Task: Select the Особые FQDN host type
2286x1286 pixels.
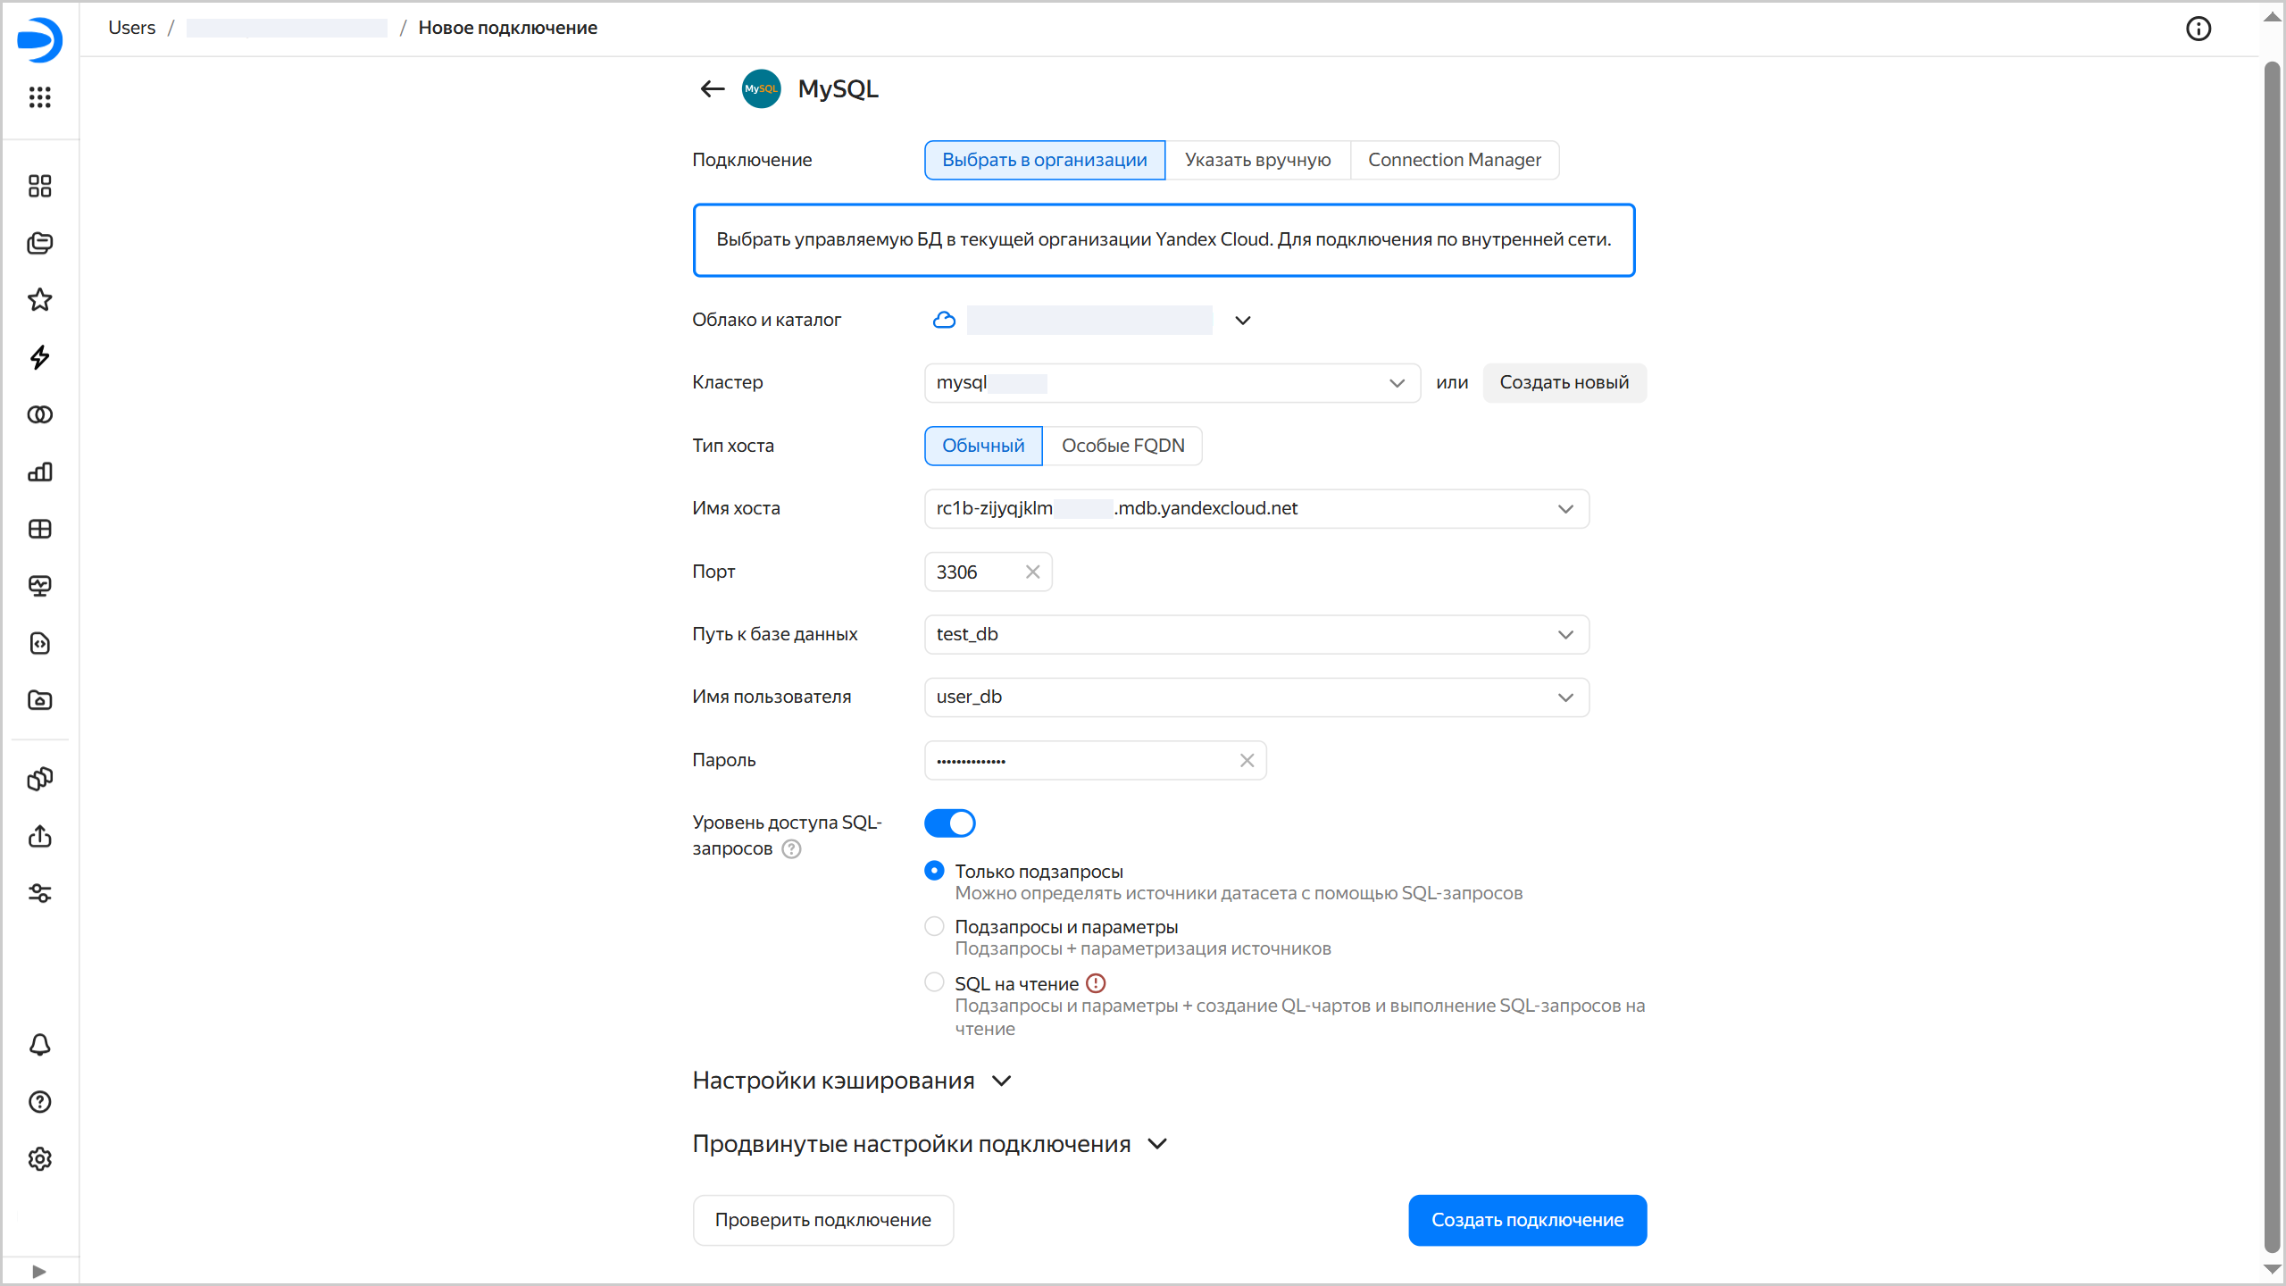Action: [1122, 446]
